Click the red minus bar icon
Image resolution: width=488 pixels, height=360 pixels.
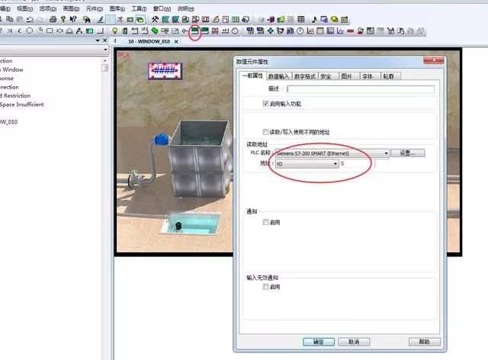pyautogui.click(x=351, y=31)
